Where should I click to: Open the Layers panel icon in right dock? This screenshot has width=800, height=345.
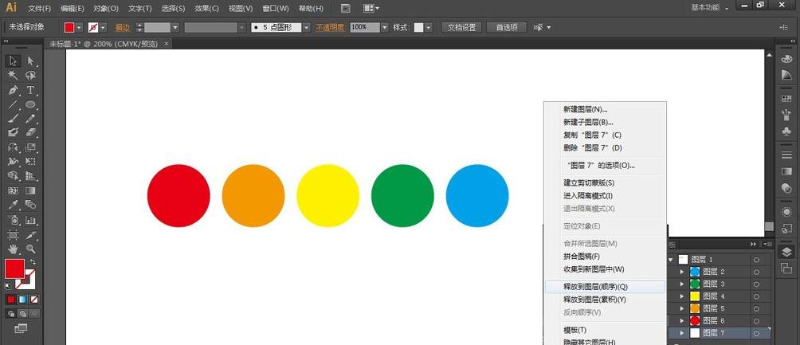(786, 252)
